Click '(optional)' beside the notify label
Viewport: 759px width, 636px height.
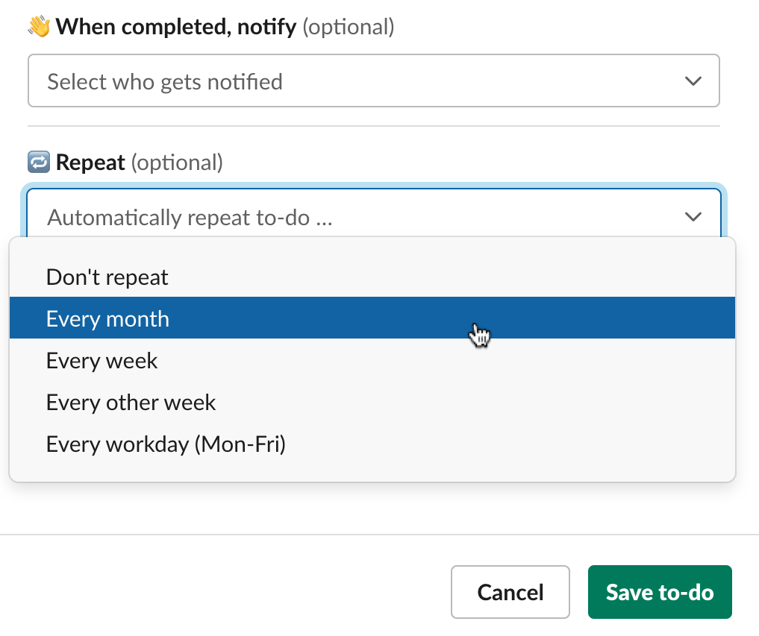pos(349,27)
